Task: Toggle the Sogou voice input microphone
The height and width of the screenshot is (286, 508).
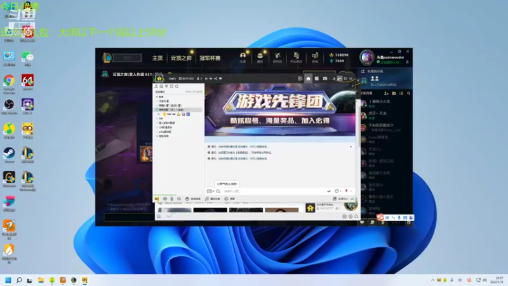Action: coord(399,217)
